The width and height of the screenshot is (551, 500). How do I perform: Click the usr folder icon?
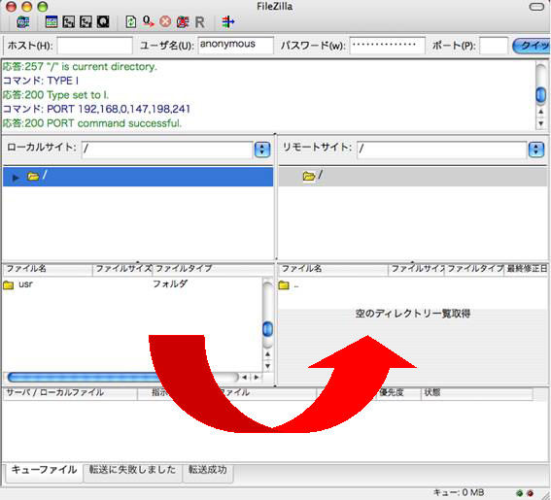point(9,284)
